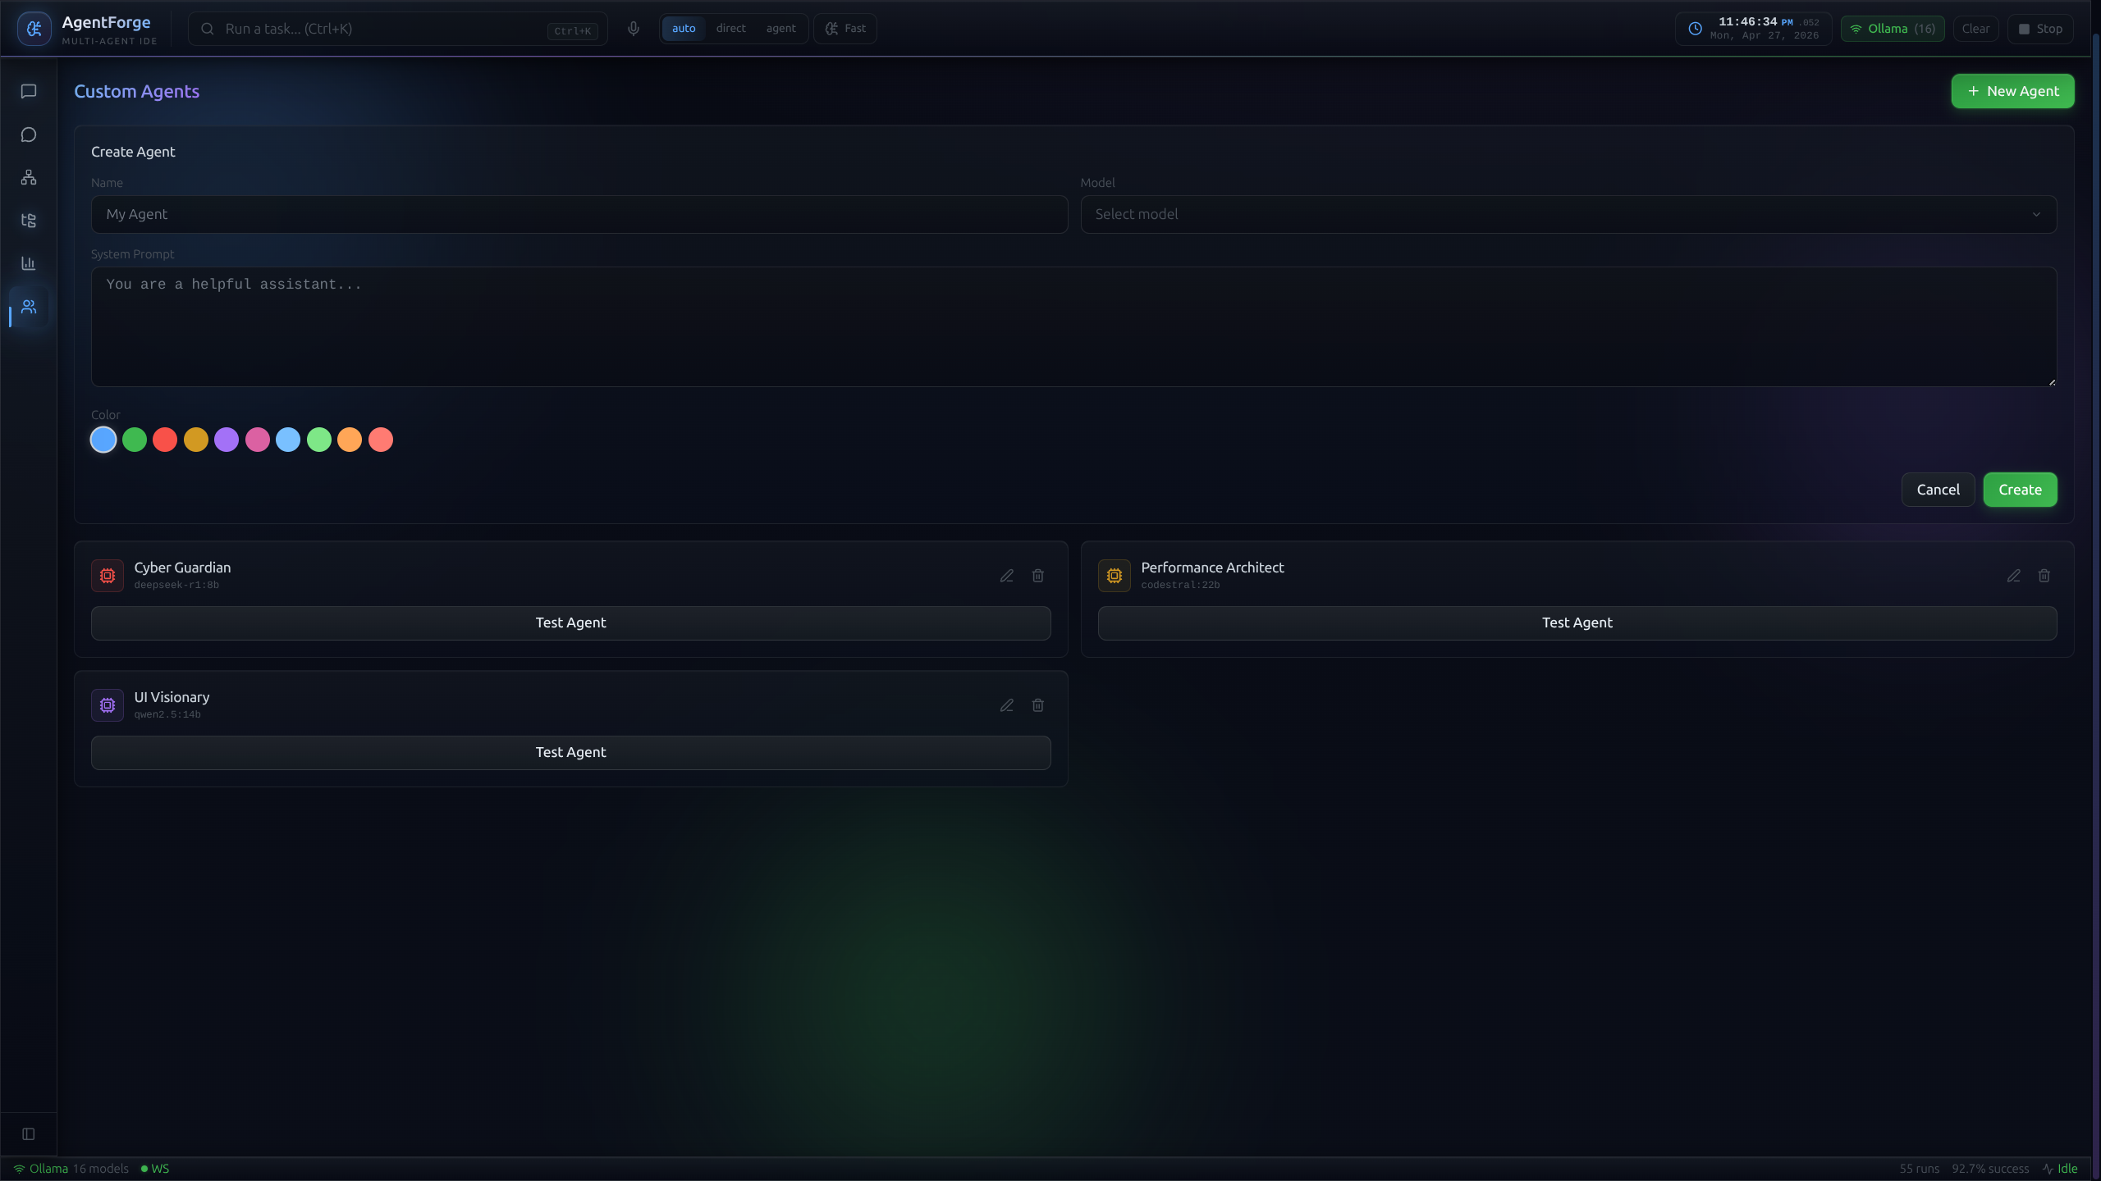Image resolution: width=2101 pixels, height=1181 pixels.
Task: Select the pink color swatch
Action: [258, 440]
